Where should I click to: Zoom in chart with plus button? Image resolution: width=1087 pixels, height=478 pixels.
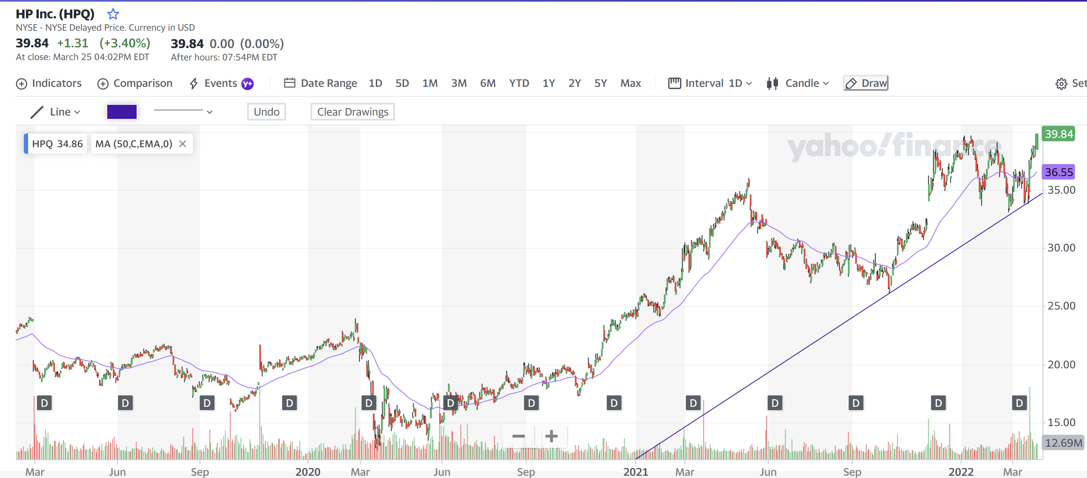pyautogui.click(x=551, y=436)
